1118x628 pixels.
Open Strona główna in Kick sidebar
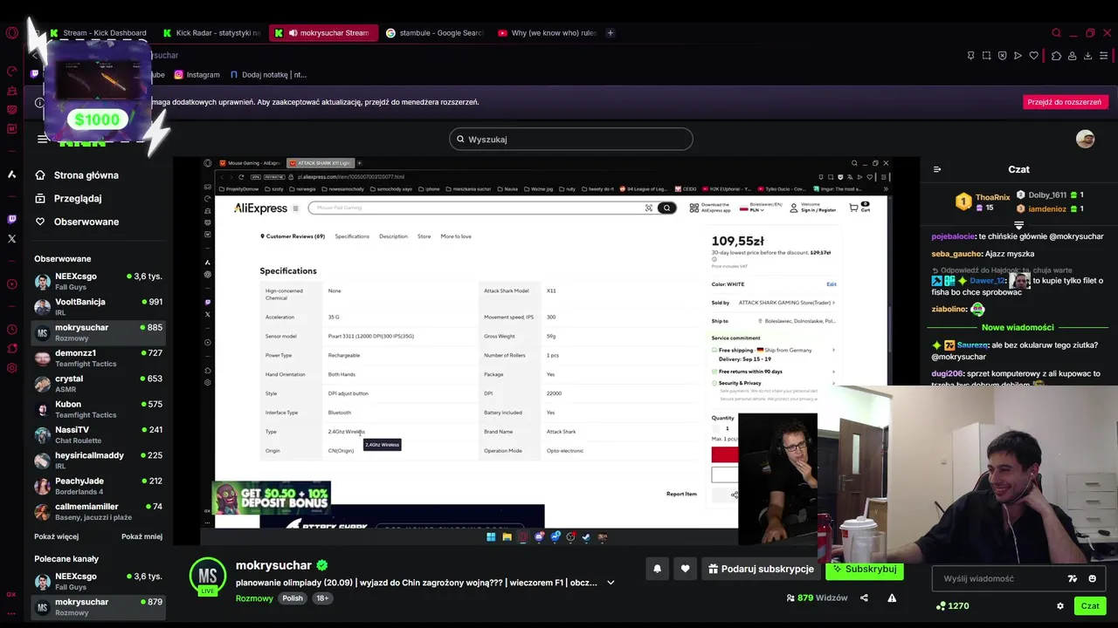(86, 175)
